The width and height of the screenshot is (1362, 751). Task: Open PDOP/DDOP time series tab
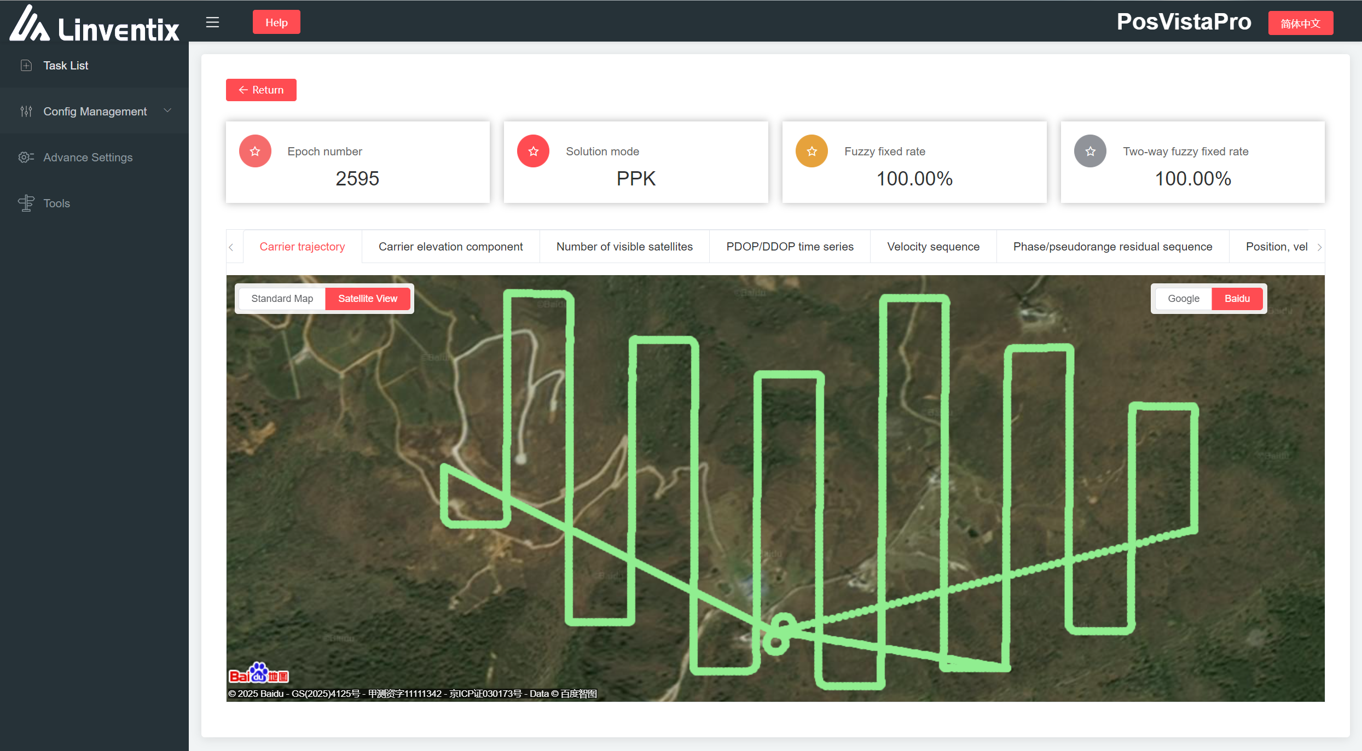coord(790,247)
